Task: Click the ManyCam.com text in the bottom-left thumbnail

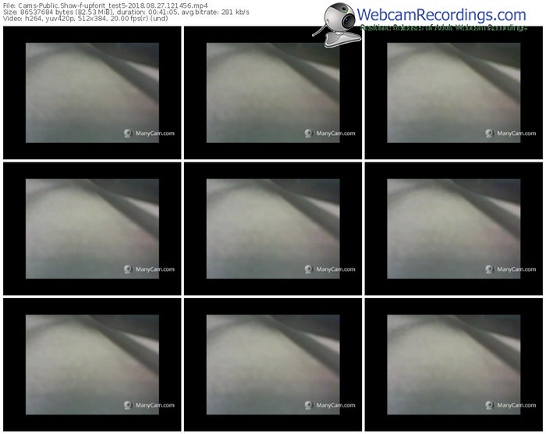Action: coord(154,405)
